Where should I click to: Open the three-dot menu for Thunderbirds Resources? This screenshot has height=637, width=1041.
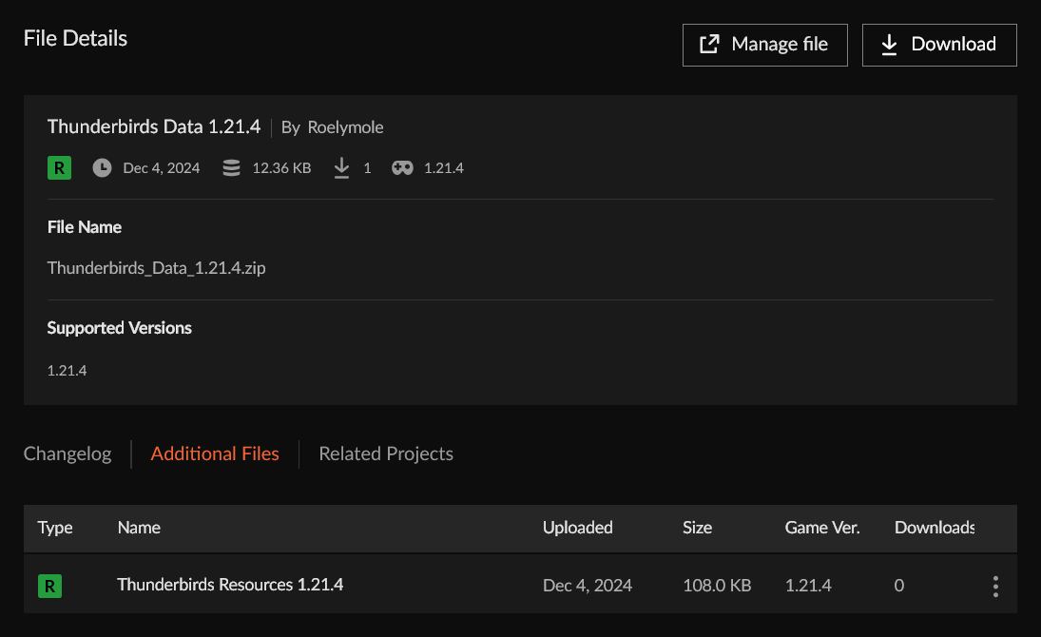995,586
